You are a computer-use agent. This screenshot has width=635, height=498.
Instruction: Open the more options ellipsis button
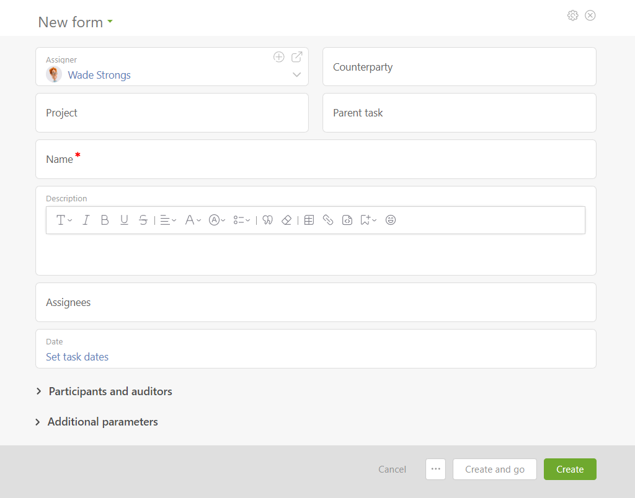pos(436,470)
